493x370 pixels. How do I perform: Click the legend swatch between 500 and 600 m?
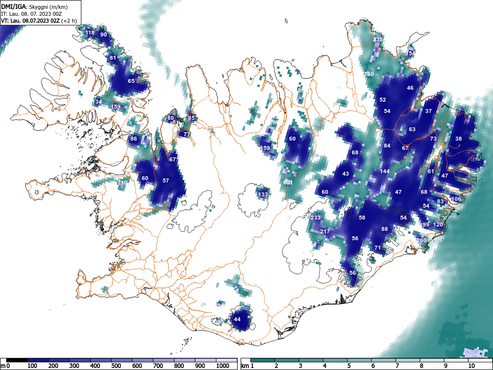point(122,360)
